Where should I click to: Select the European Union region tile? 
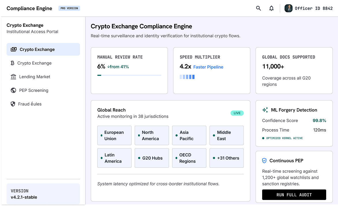point(114,136)
